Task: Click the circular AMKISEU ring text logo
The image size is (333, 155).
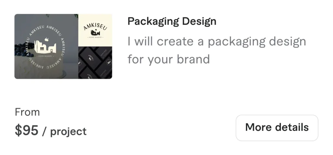Action: click(45, 47)
